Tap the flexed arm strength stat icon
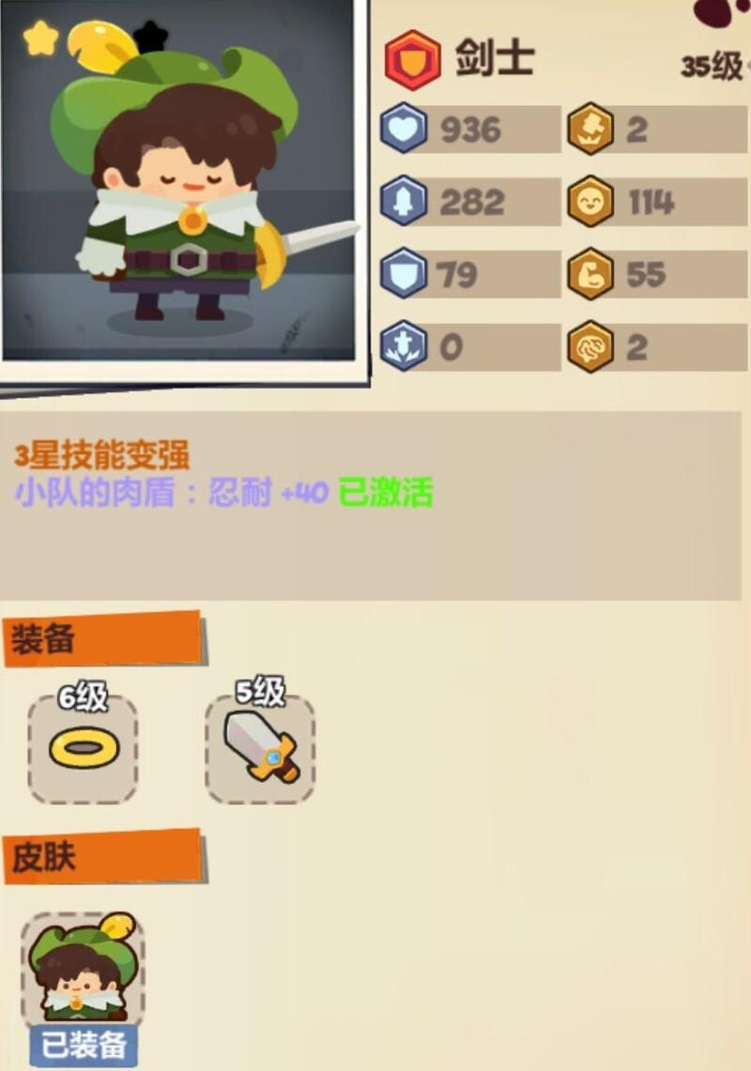The width and height of the screenshot is (751, 1071). click(x=590, y=273)
